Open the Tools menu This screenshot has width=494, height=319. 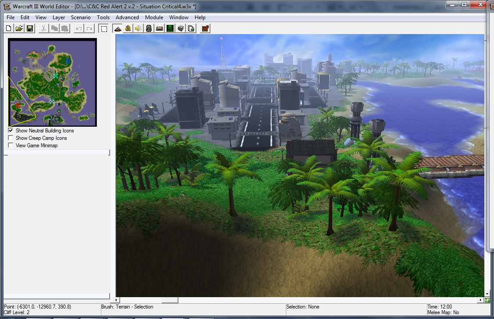(103, 17)
